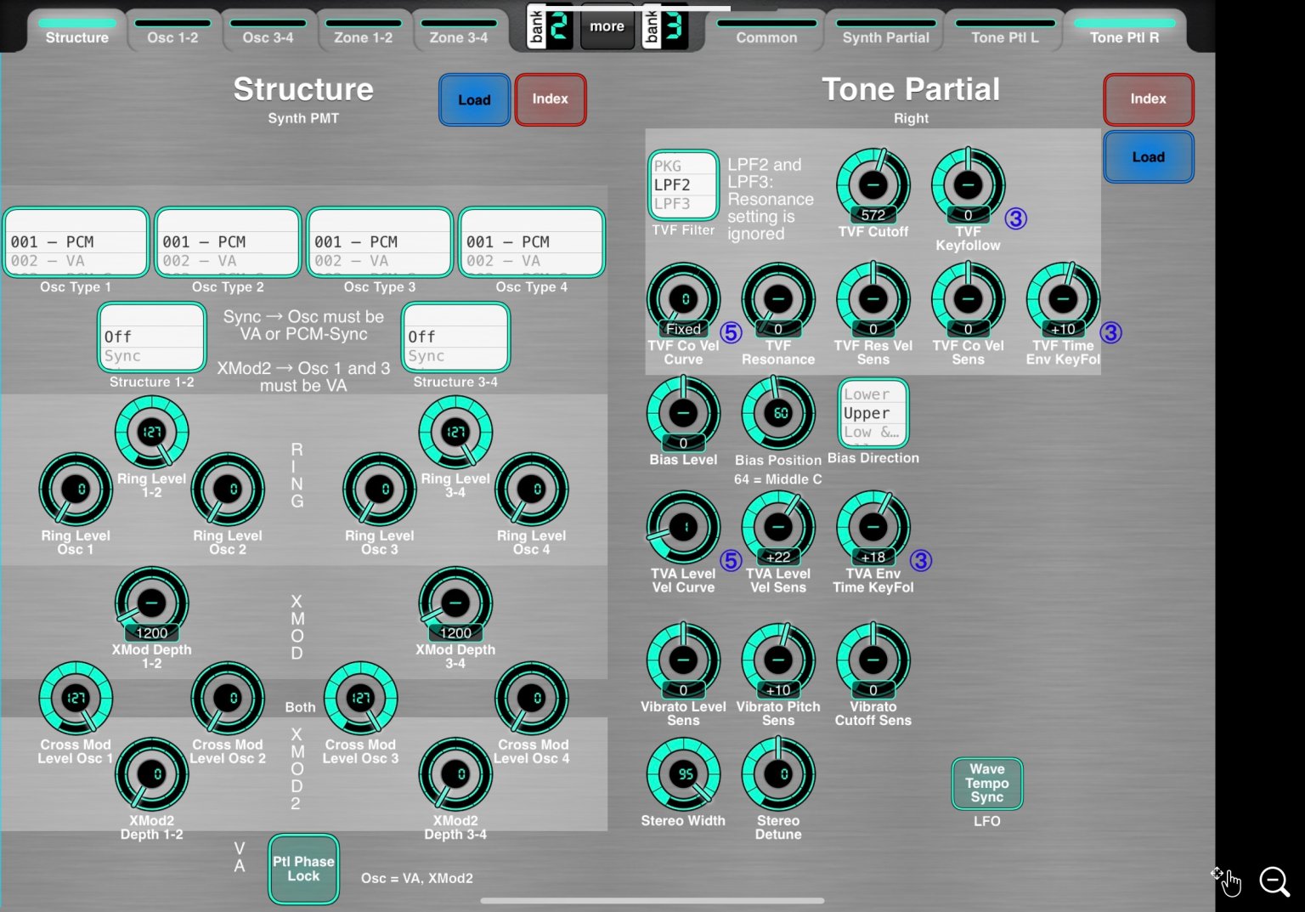
Task: Click the TVA Level Vel Curve knob
Action: pos(683,527)
